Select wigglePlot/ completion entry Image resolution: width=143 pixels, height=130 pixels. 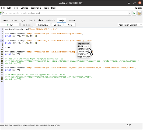tap(84, 57)
